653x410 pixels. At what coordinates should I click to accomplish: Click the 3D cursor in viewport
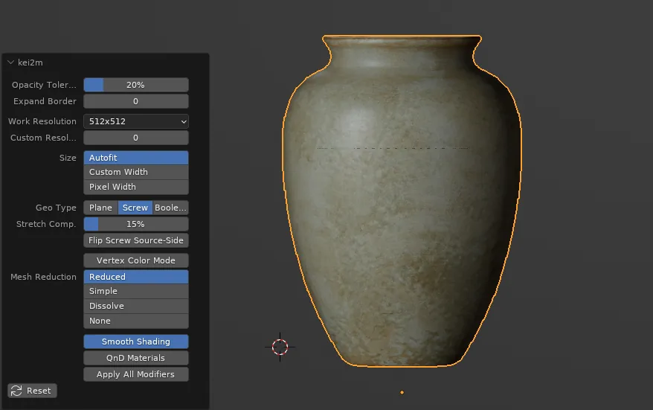tap(280, 346)
